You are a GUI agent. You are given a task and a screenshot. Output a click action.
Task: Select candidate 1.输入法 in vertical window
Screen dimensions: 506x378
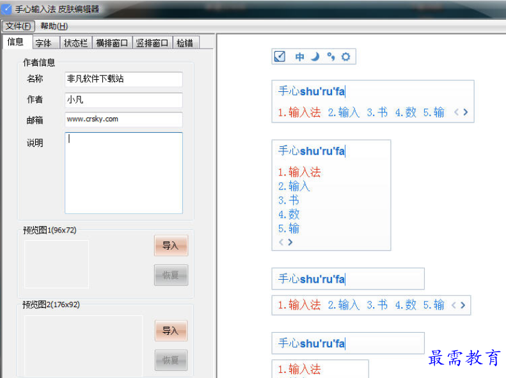299,172
